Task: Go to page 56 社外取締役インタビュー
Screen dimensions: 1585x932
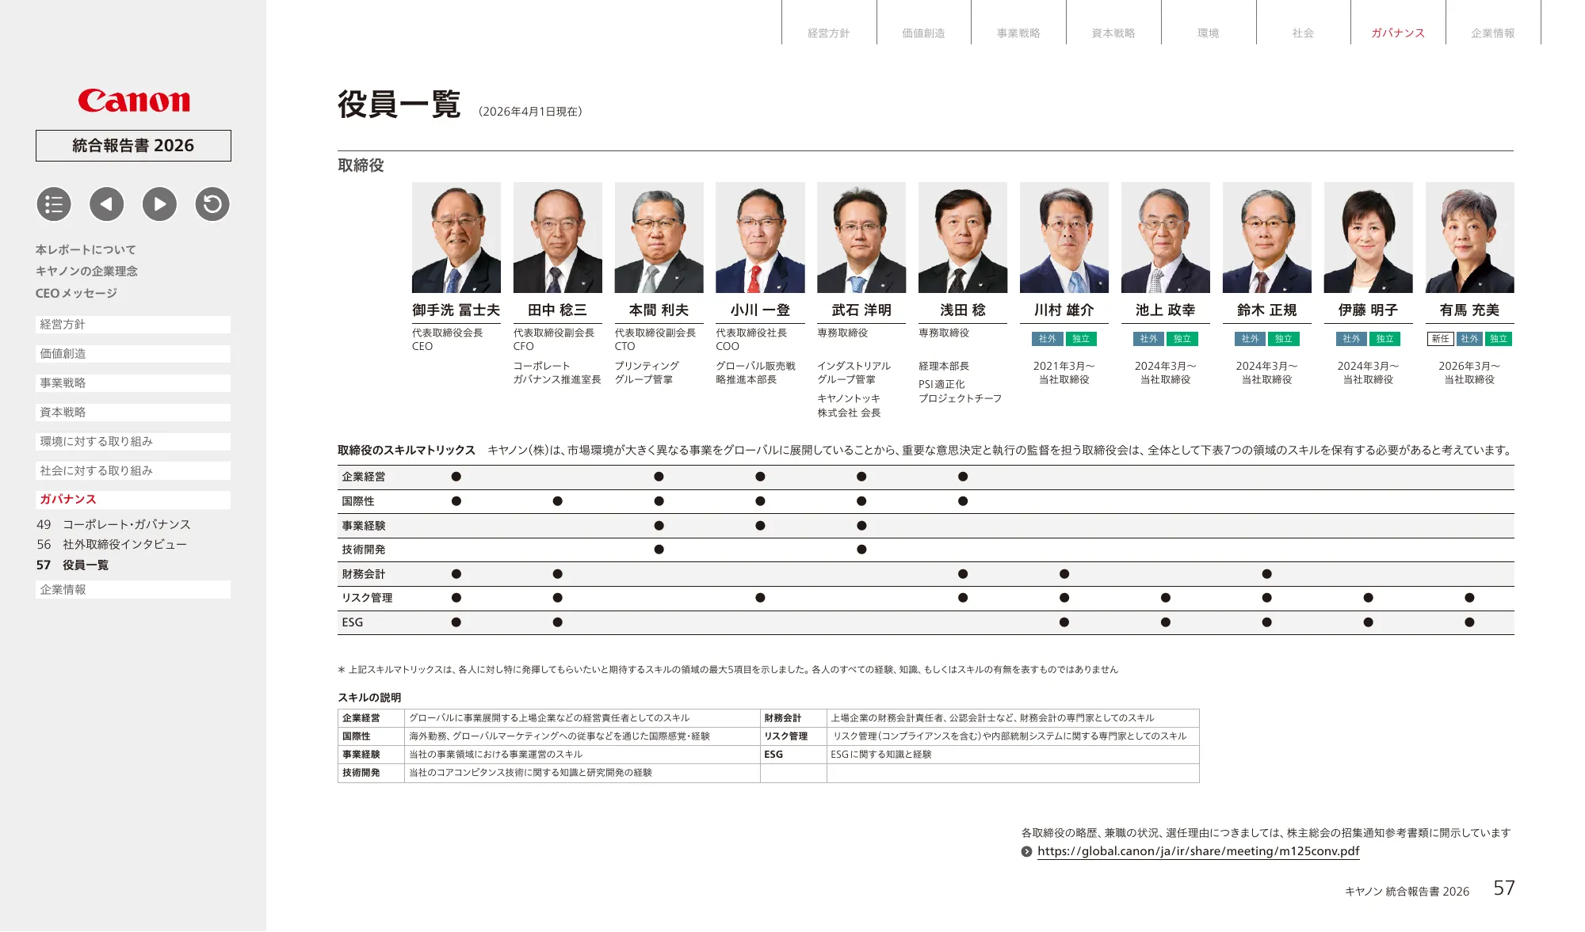Action: 112,545
